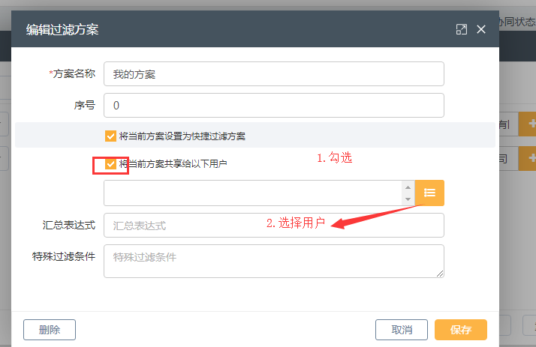Click the 删除 button
Image resolution: width=536 pixels, height=347 pixels.
[50, 330]
